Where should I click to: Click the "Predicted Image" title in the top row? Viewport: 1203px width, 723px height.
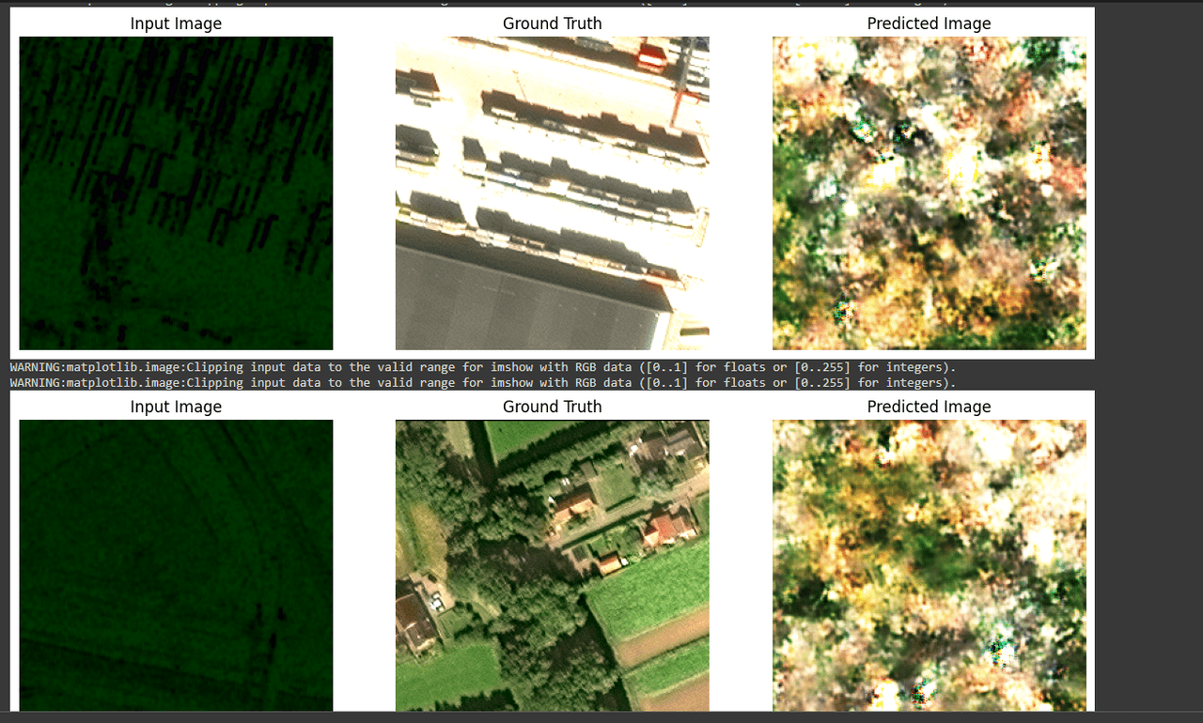[929, 23]
